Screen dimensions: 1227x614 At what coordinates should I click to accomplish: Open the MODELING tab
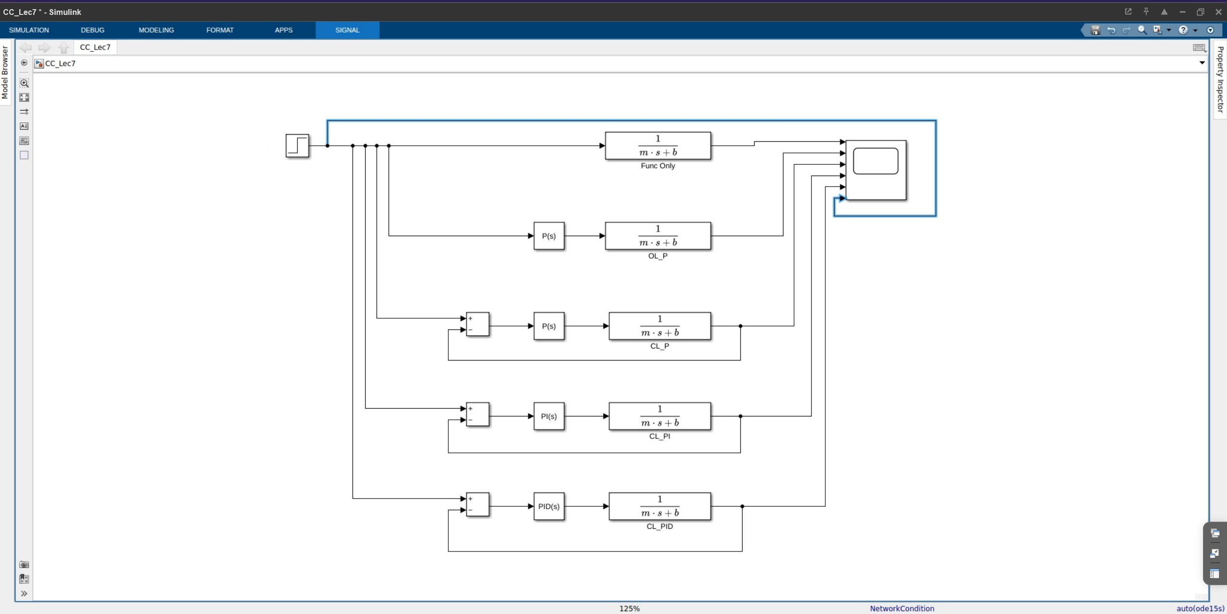coord(156,30)
